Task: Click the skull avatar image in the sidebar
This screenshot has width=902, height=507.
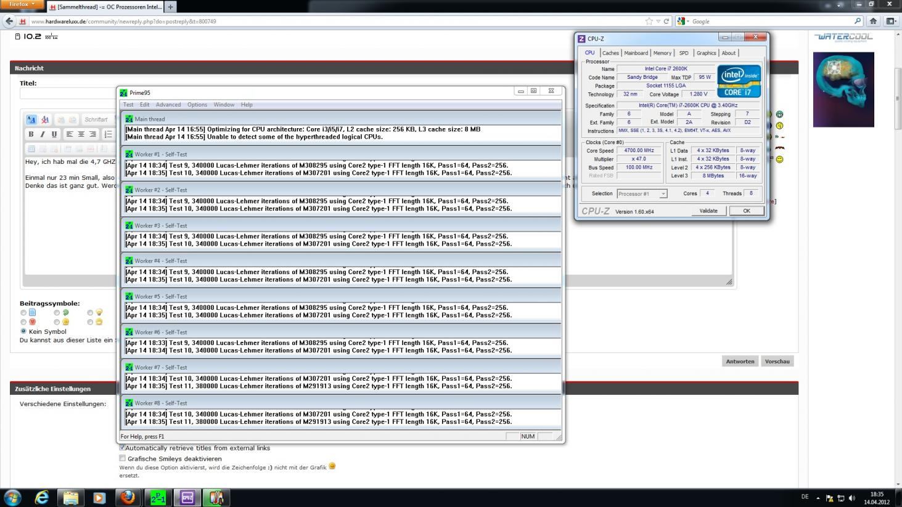Action: point(843,89)
